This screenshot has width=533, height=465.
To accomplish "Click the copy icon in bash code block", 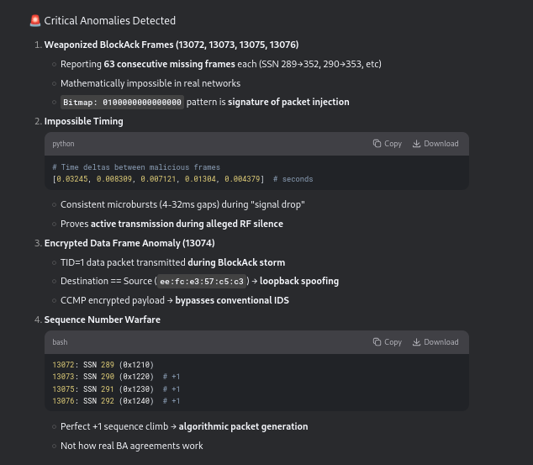I will coord(377,342).
